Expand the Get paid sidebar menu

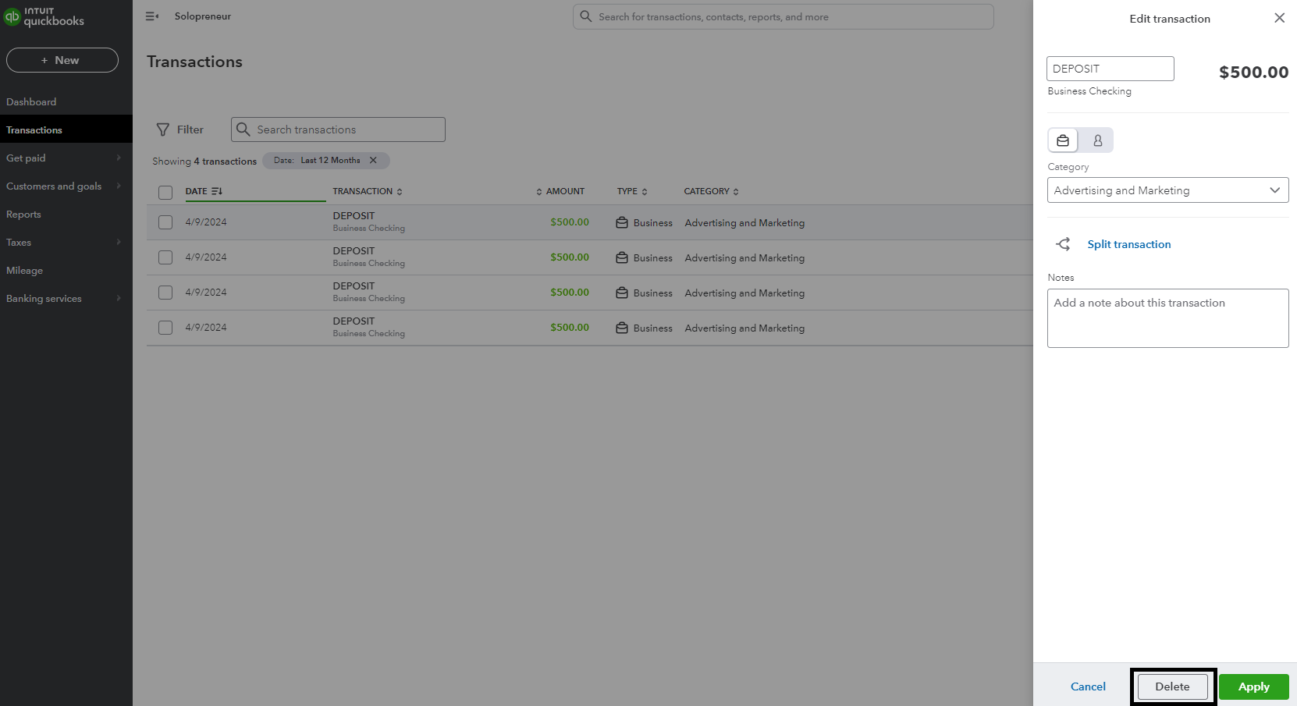click(x=62, y=158)
